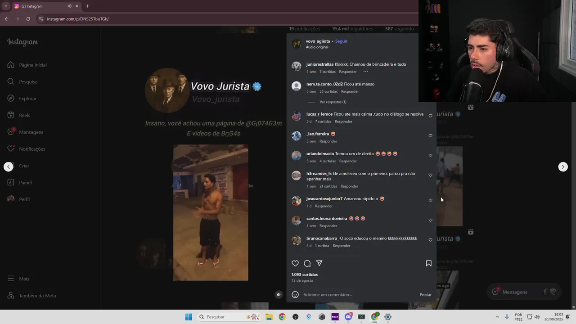The height and width of the screenshot is (324, 576).
Task: Reply to nem.te.conto_02d2's comment
Action: point(350,91)
